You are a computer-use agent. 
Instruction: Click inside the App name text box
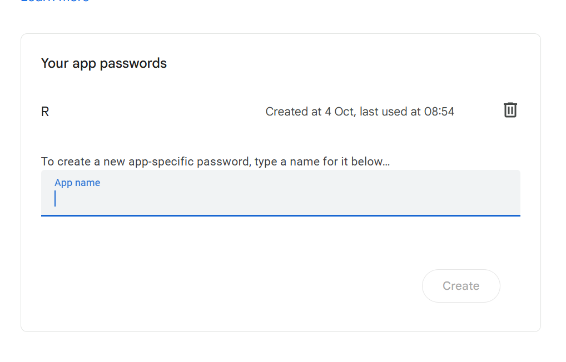click(222, 198)
